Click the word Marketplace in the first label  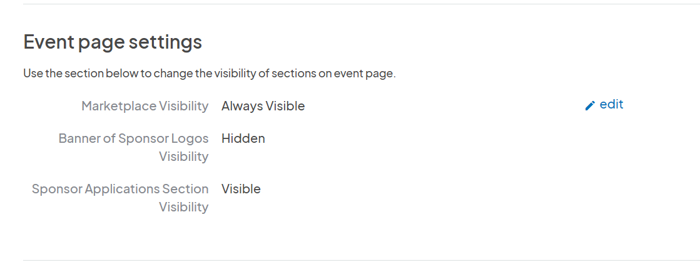click(x=119, y=106)
